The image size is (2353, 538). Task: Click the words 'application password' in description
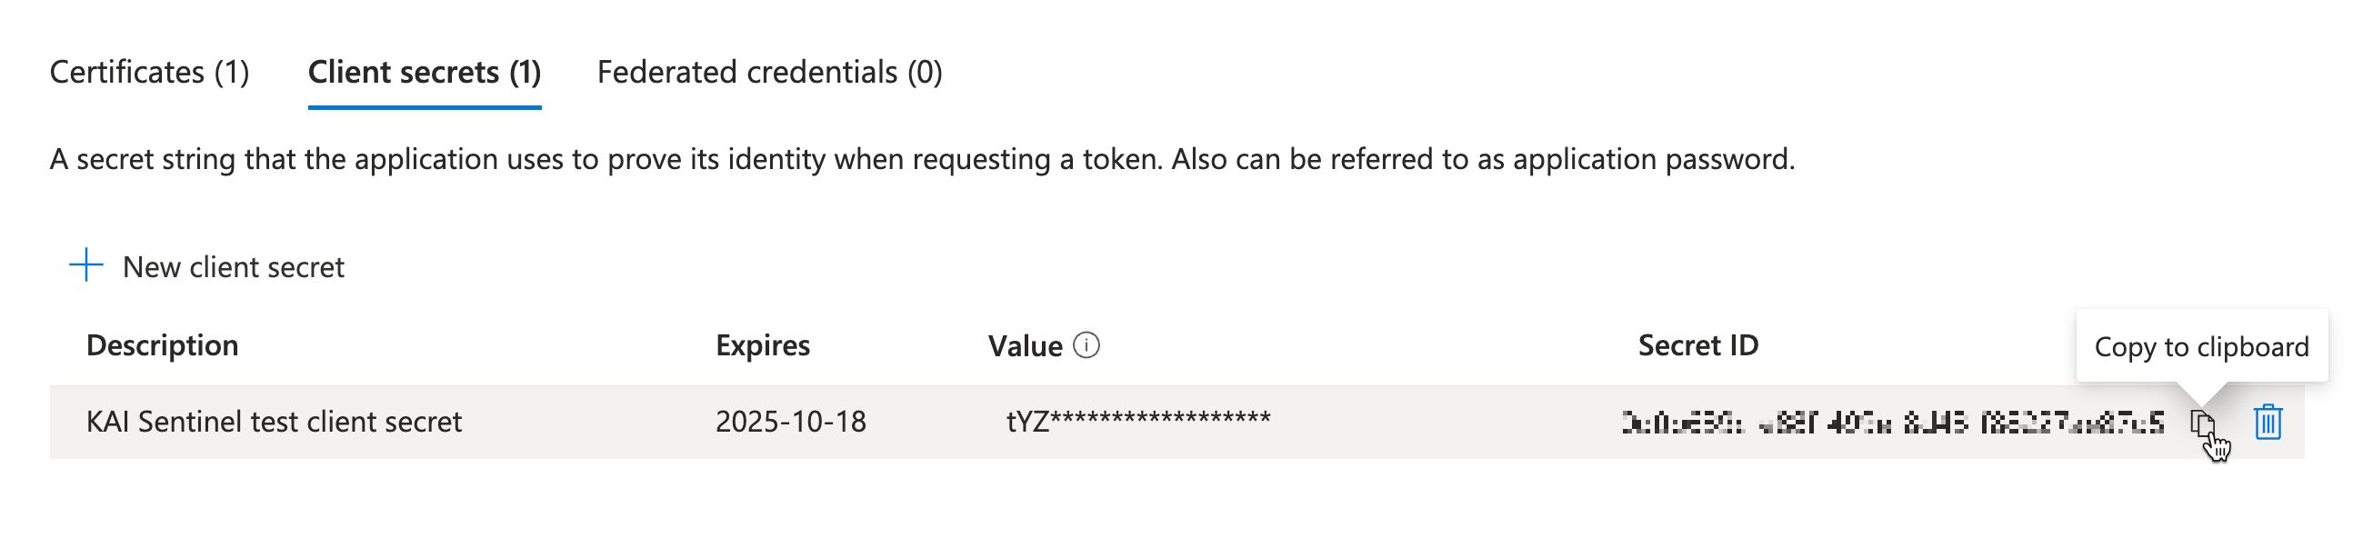(1651, 160)
